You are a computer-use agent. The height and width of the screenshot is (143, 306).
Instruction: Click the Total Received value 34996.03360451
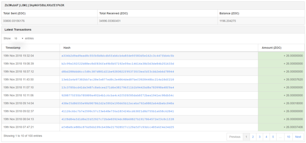pyautogui.click(x=110, y=21)
